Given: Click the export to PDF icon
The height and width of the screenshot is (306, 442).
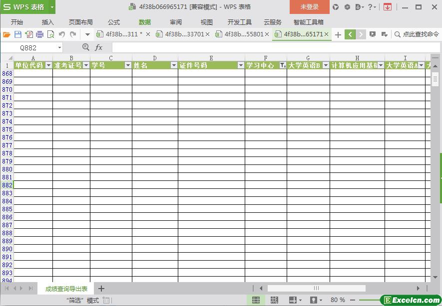Looking at the screenshot, I should [29, 34].
